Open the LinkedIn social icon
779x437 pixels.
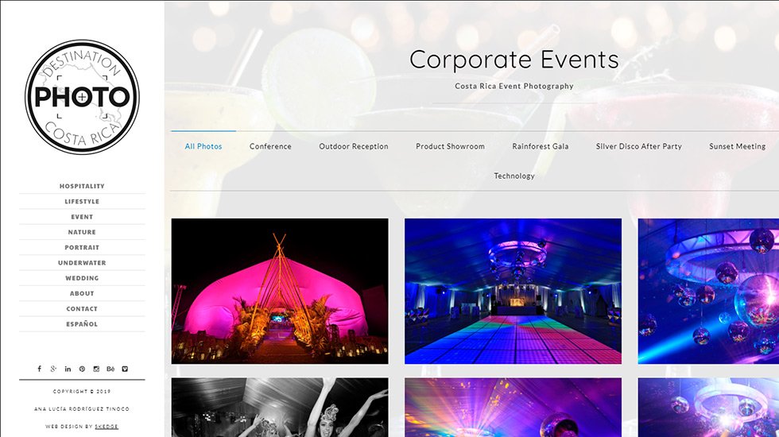click(68, 369)
